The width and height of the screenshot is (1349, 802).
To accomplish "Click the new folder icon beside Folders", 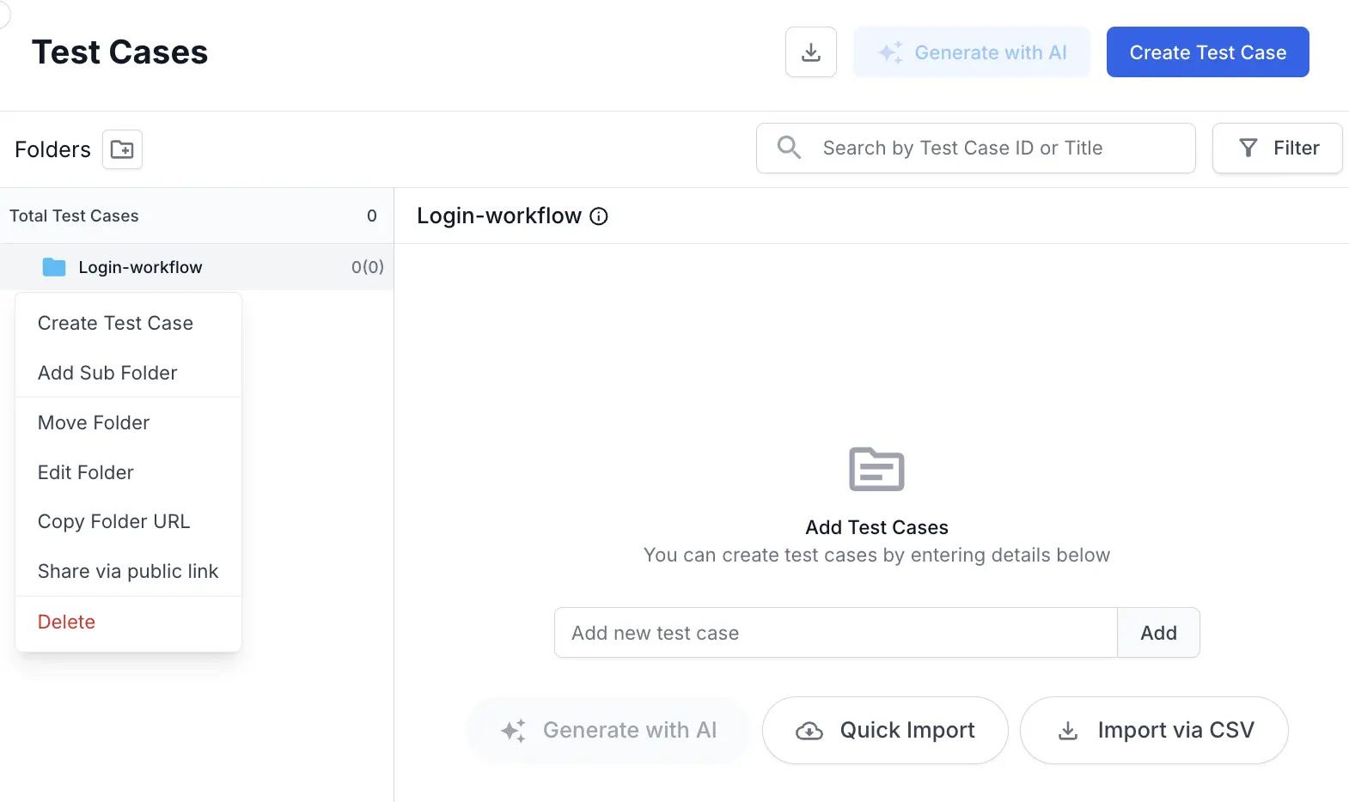I will 122,149.
